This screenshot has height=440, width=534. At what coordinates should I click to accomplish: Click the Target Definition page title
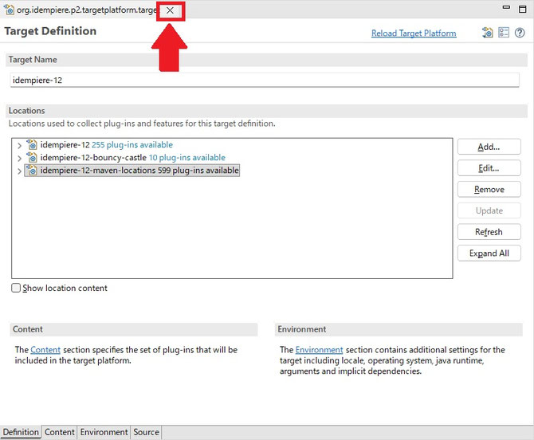point(50,31)
